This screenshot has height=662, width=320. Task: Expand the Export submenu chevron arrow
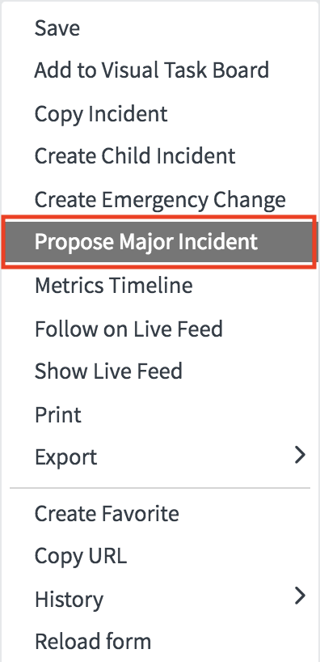pos(300,456)
